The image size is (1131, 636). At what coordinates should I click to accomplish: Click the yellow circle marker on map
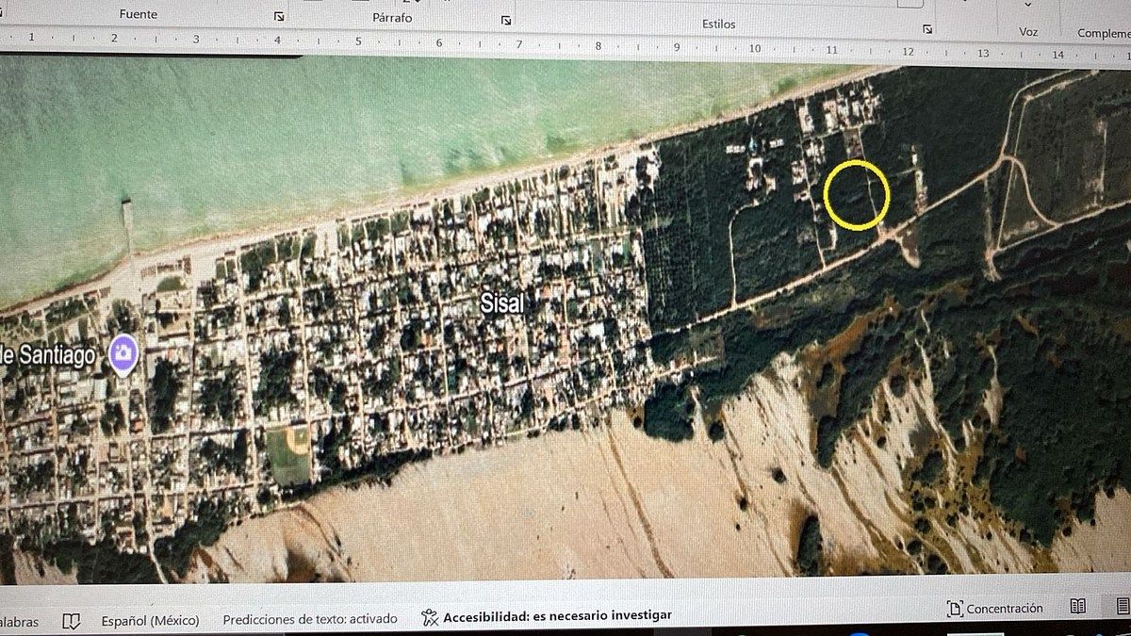tap(856, 195)
